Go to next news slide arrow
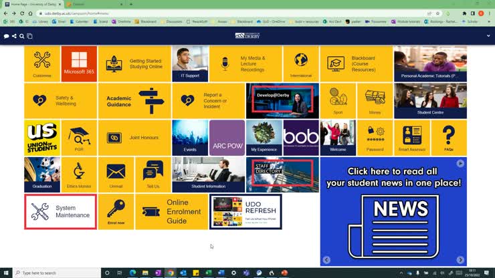Viewport: 495px width, 278px height. (460, 260)
